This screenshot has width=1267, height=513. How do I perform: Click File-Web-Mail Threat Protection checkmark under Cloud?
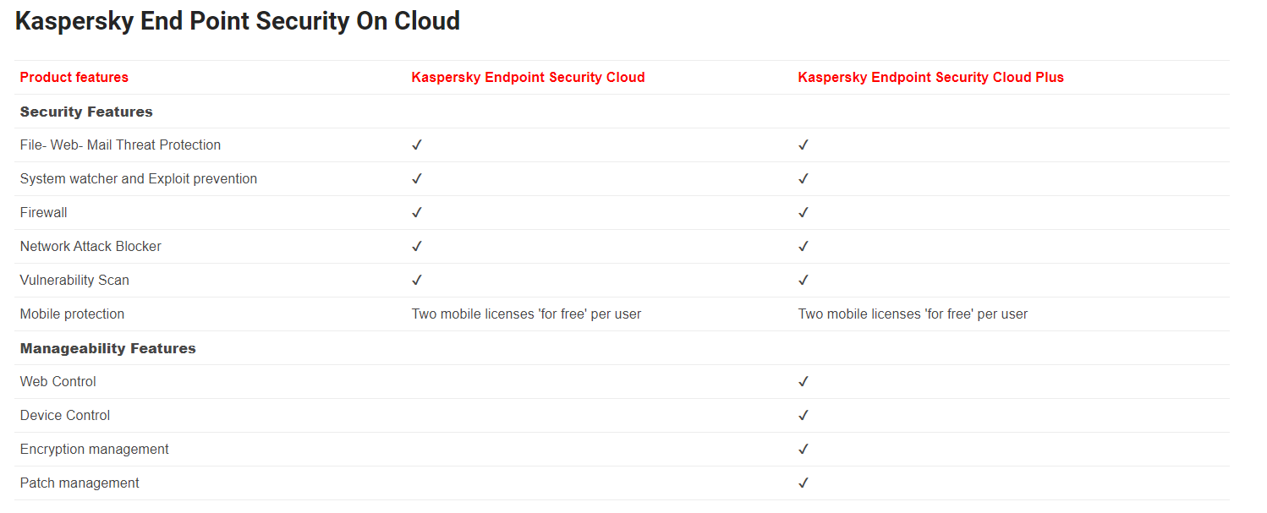[x=417, y=145]
